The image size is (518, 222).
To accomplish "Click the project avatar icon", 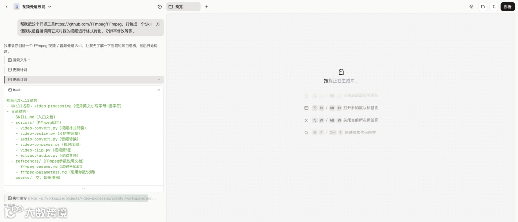I will [x=16, y=7].
